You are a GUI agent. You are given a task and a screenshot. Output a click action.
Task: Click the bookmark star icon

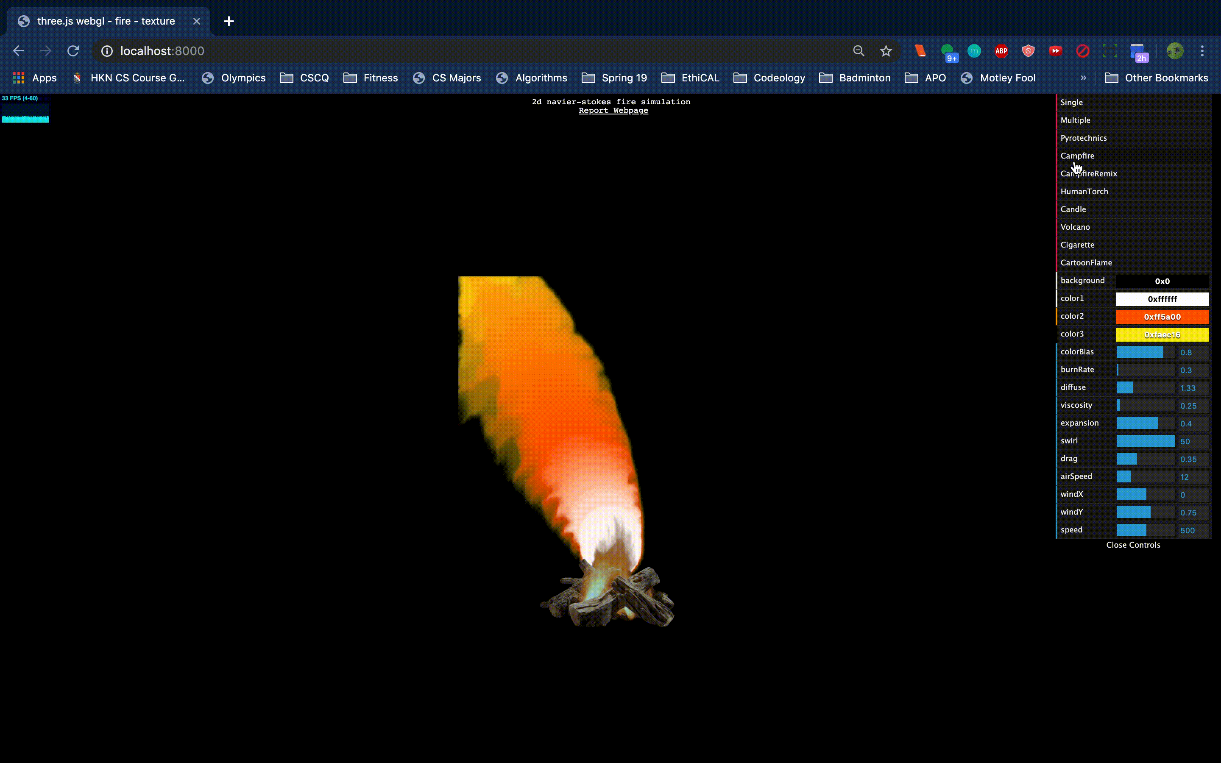886,51
